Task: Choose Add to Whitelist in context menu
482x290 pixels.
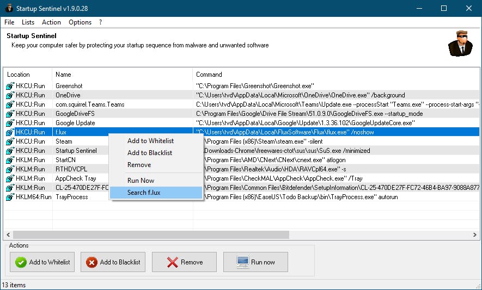Action: 156,141
